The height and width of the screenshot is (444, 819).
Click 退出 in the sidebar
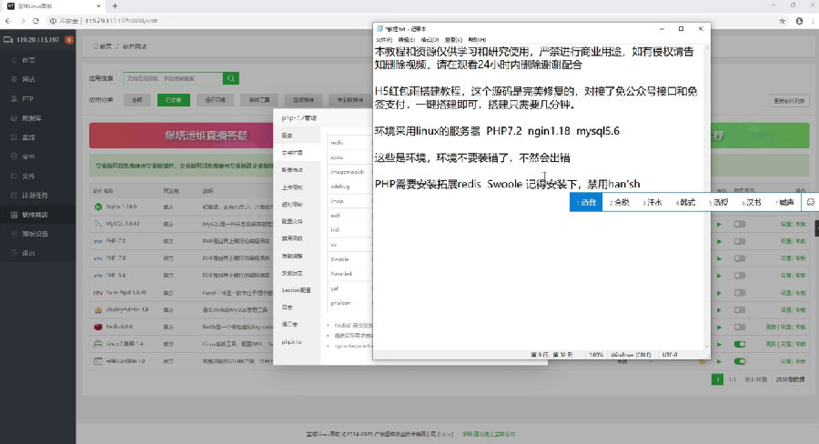[28, 253]
